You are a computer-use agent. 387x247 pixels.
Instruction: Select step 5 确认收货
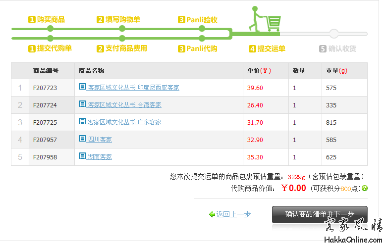[x=337, y=49]
